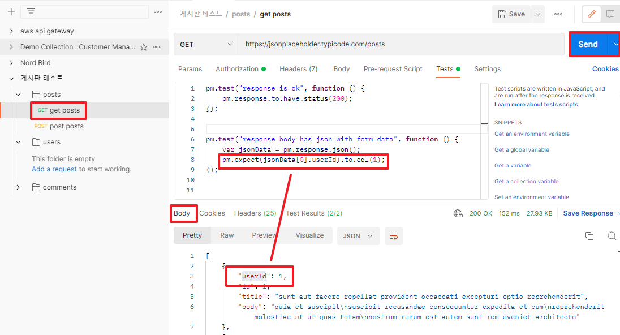The image size is (620, 335).
Task: Click the comments folder icon
Action: [x=36, y=187]
